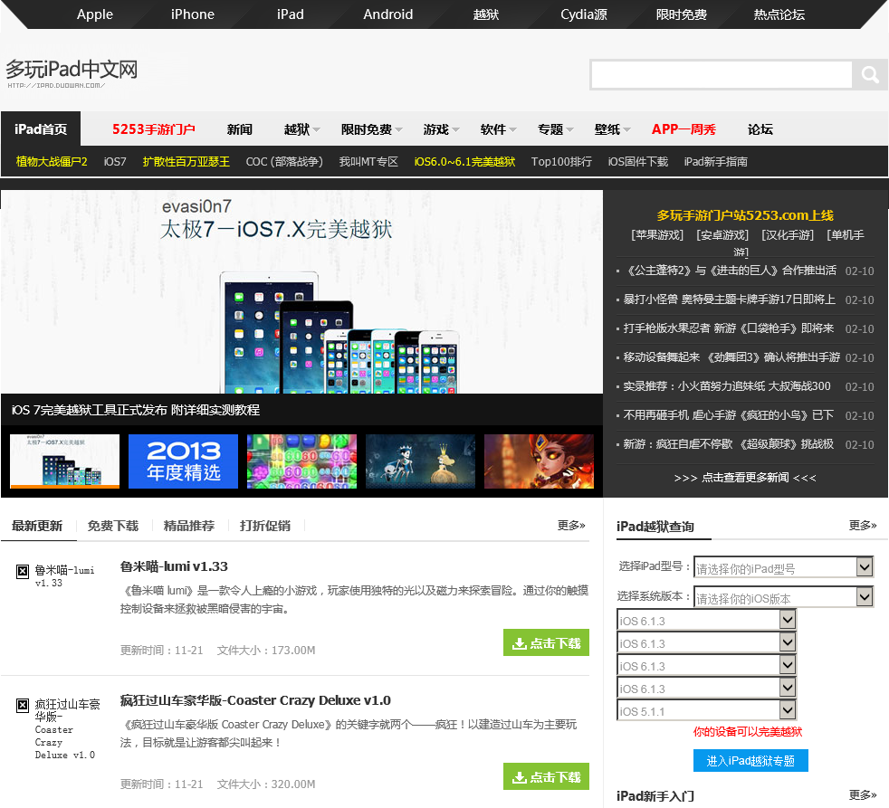Click 更多» beside iPad新手入门
This screenshot has height=808, width=889.
pos(863,795)
